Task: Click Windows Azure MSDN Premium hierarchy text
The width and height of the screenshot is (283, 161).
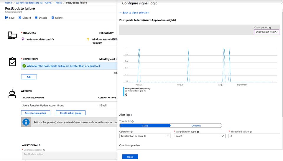Action: [104, 41]
